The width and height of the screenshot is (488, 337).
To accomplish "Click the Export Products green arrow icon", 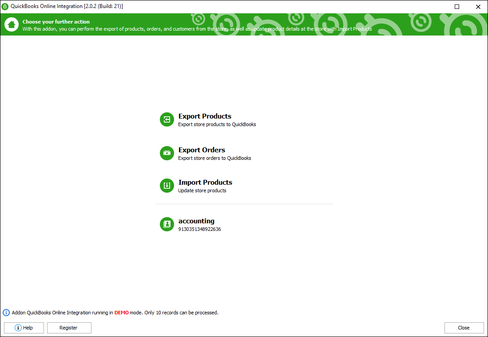I will (x=167, y=119).
